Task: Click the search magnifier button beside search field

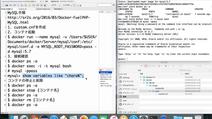Action: 114,5
